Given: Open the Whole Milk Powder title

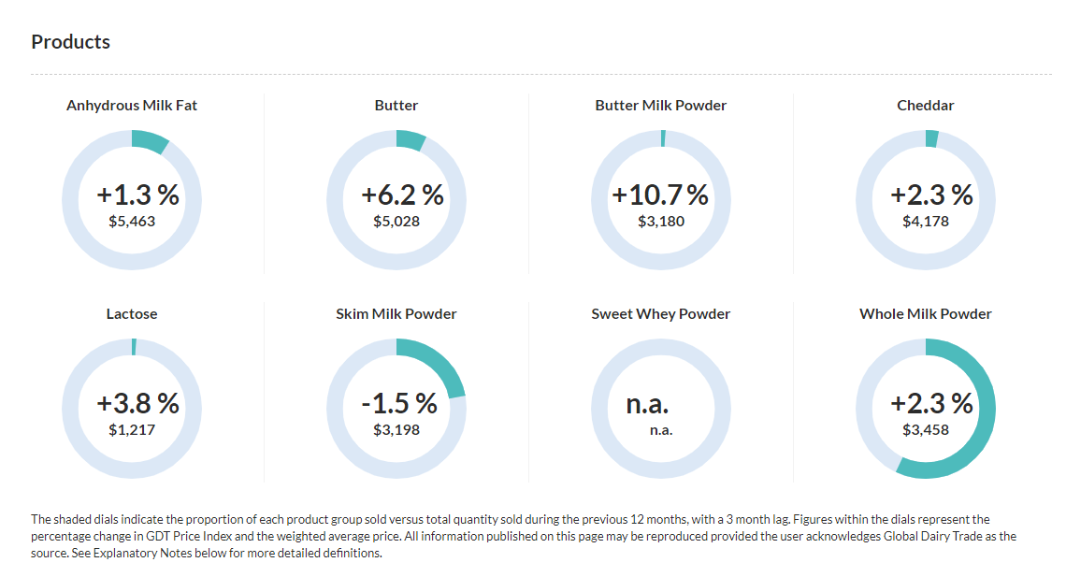Looking at the screenshot, I should (x=926, y=314).
